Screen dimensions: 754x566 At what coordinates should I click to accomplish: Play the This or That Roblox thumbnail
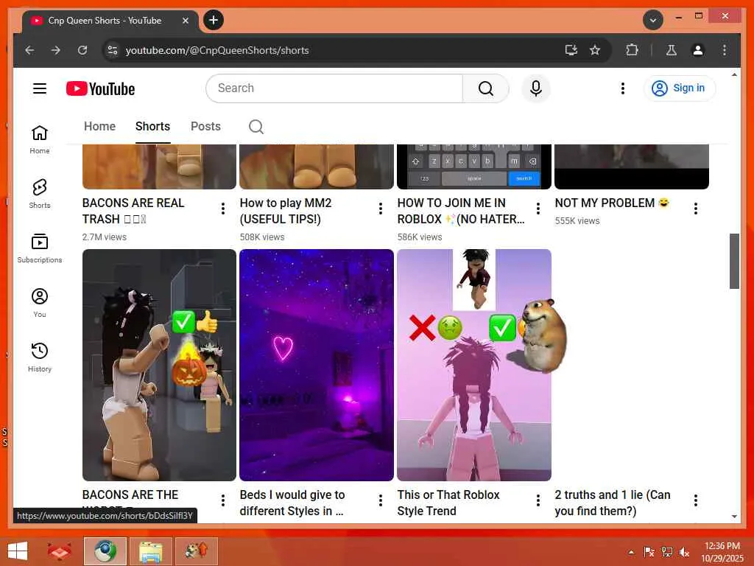click(473, 365)
